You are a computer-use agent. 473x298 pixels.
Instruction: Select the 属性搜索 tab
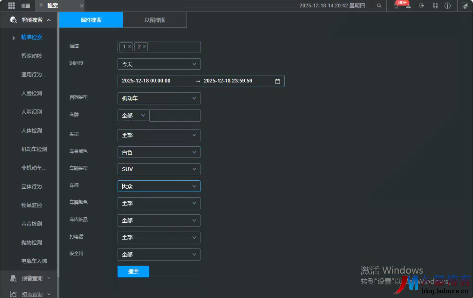point(91,20)
